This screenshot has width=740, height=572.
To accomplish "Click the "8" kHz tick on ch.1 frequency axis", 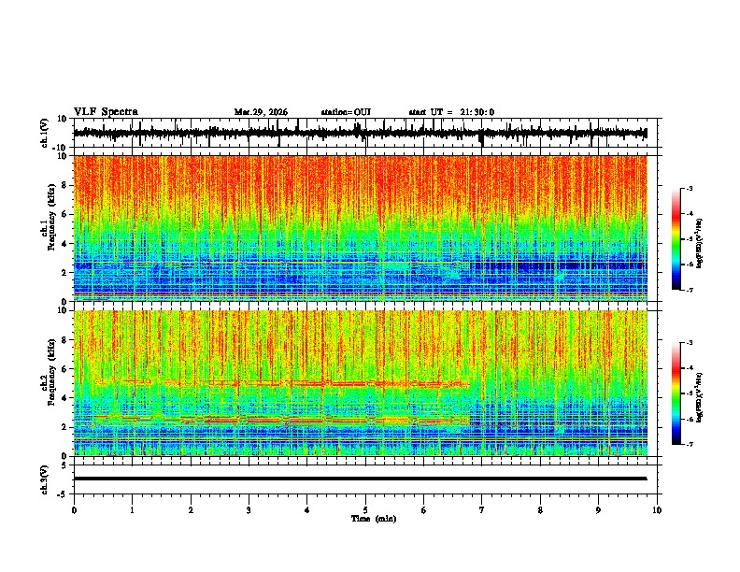I will coord(65,185).
